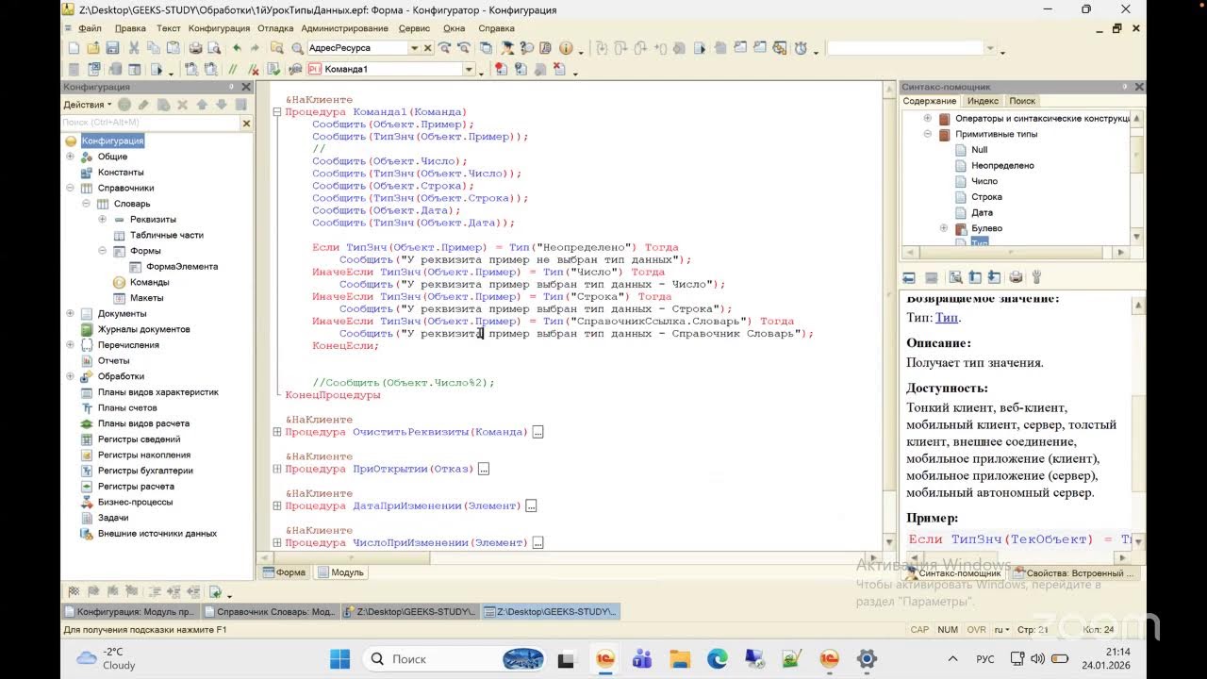
Task: Click the back arrow icon in Syntax Helper
Action: (x=909, y=277)
